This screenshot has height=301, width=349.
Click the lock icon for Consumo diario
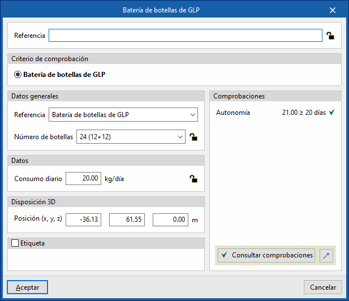[193, 179]
